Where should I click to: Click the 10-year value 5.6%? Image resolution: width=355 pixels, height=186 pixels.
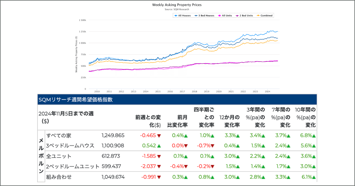point(306,146)
